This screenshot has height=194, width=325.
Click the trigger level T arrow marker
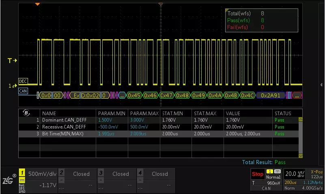(12, 61)
